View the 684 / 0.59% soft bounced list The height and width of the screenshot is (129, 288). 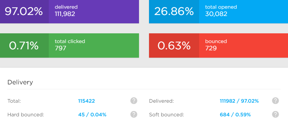coord(235,115)
